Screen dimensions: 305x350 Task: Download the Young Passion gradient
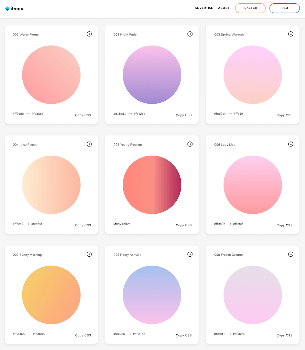190,144
